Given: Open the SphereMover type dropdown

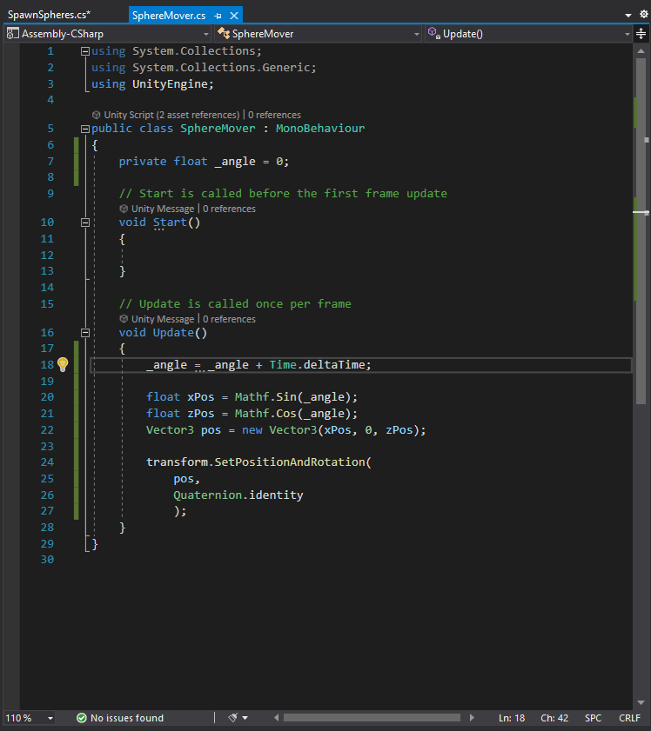Looking at the screenshot, I should 319,34.
